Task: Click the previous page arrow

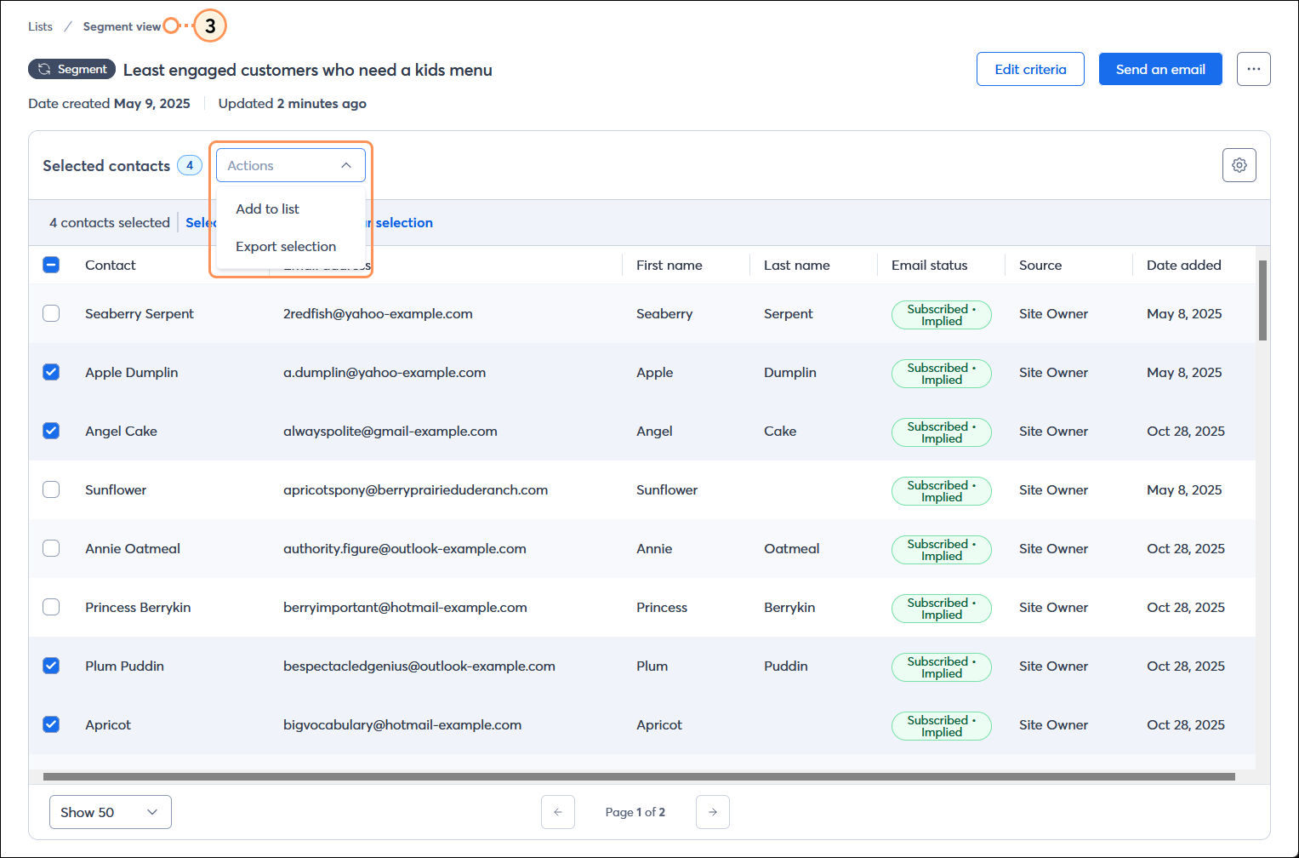Action: [558, 812]
